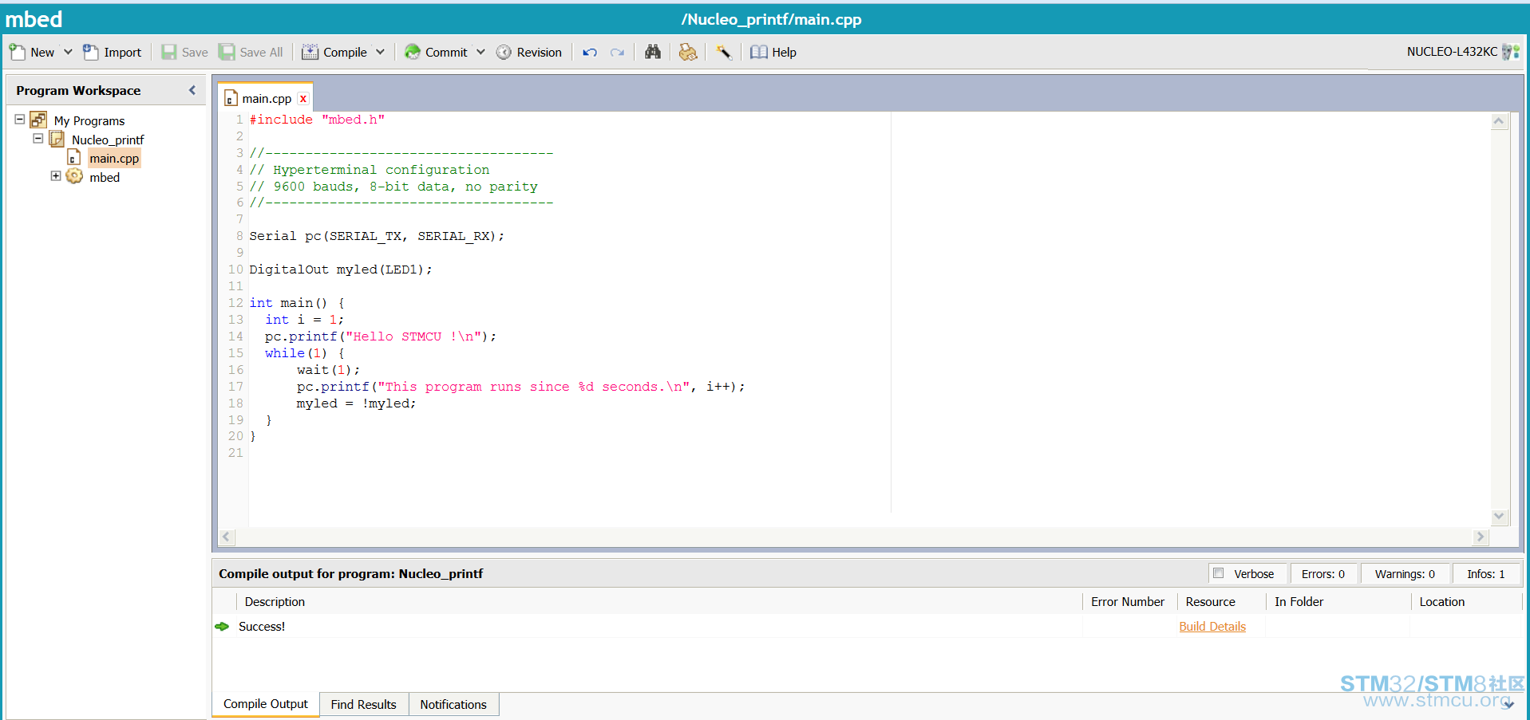Image resolution: width=1530 pixels, height=720 pixels.
Task: Click the print icon in toolbar
Action: [x=688, y=52]
